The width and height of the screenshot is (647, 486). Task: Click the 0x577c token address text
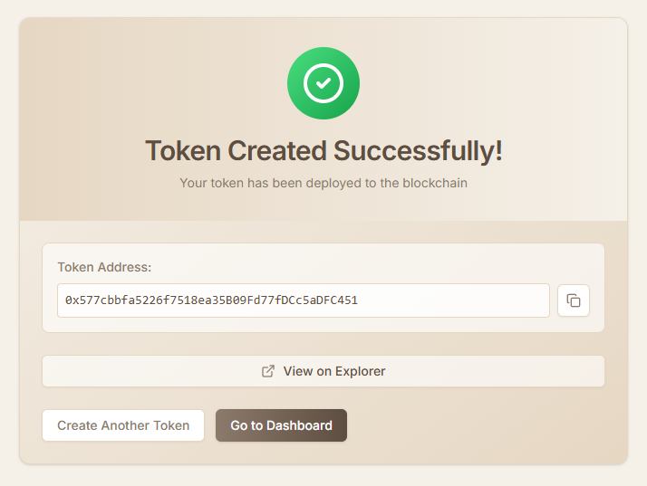(x=211, y=300)
